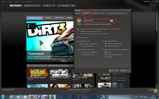Open the EA Sports taskbar icon

(x=39, y=97)
